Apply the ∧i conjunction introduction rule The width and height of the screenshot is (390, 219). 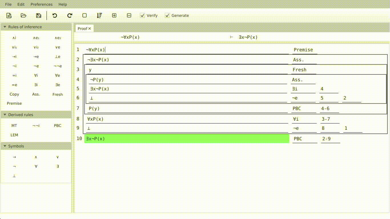(x=14, y=38)
